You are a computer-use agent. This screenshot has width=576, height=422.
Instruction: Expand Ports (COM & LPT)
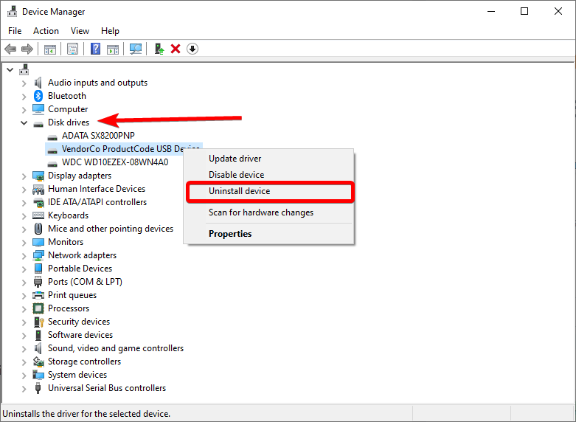click(x=24, y=282)
